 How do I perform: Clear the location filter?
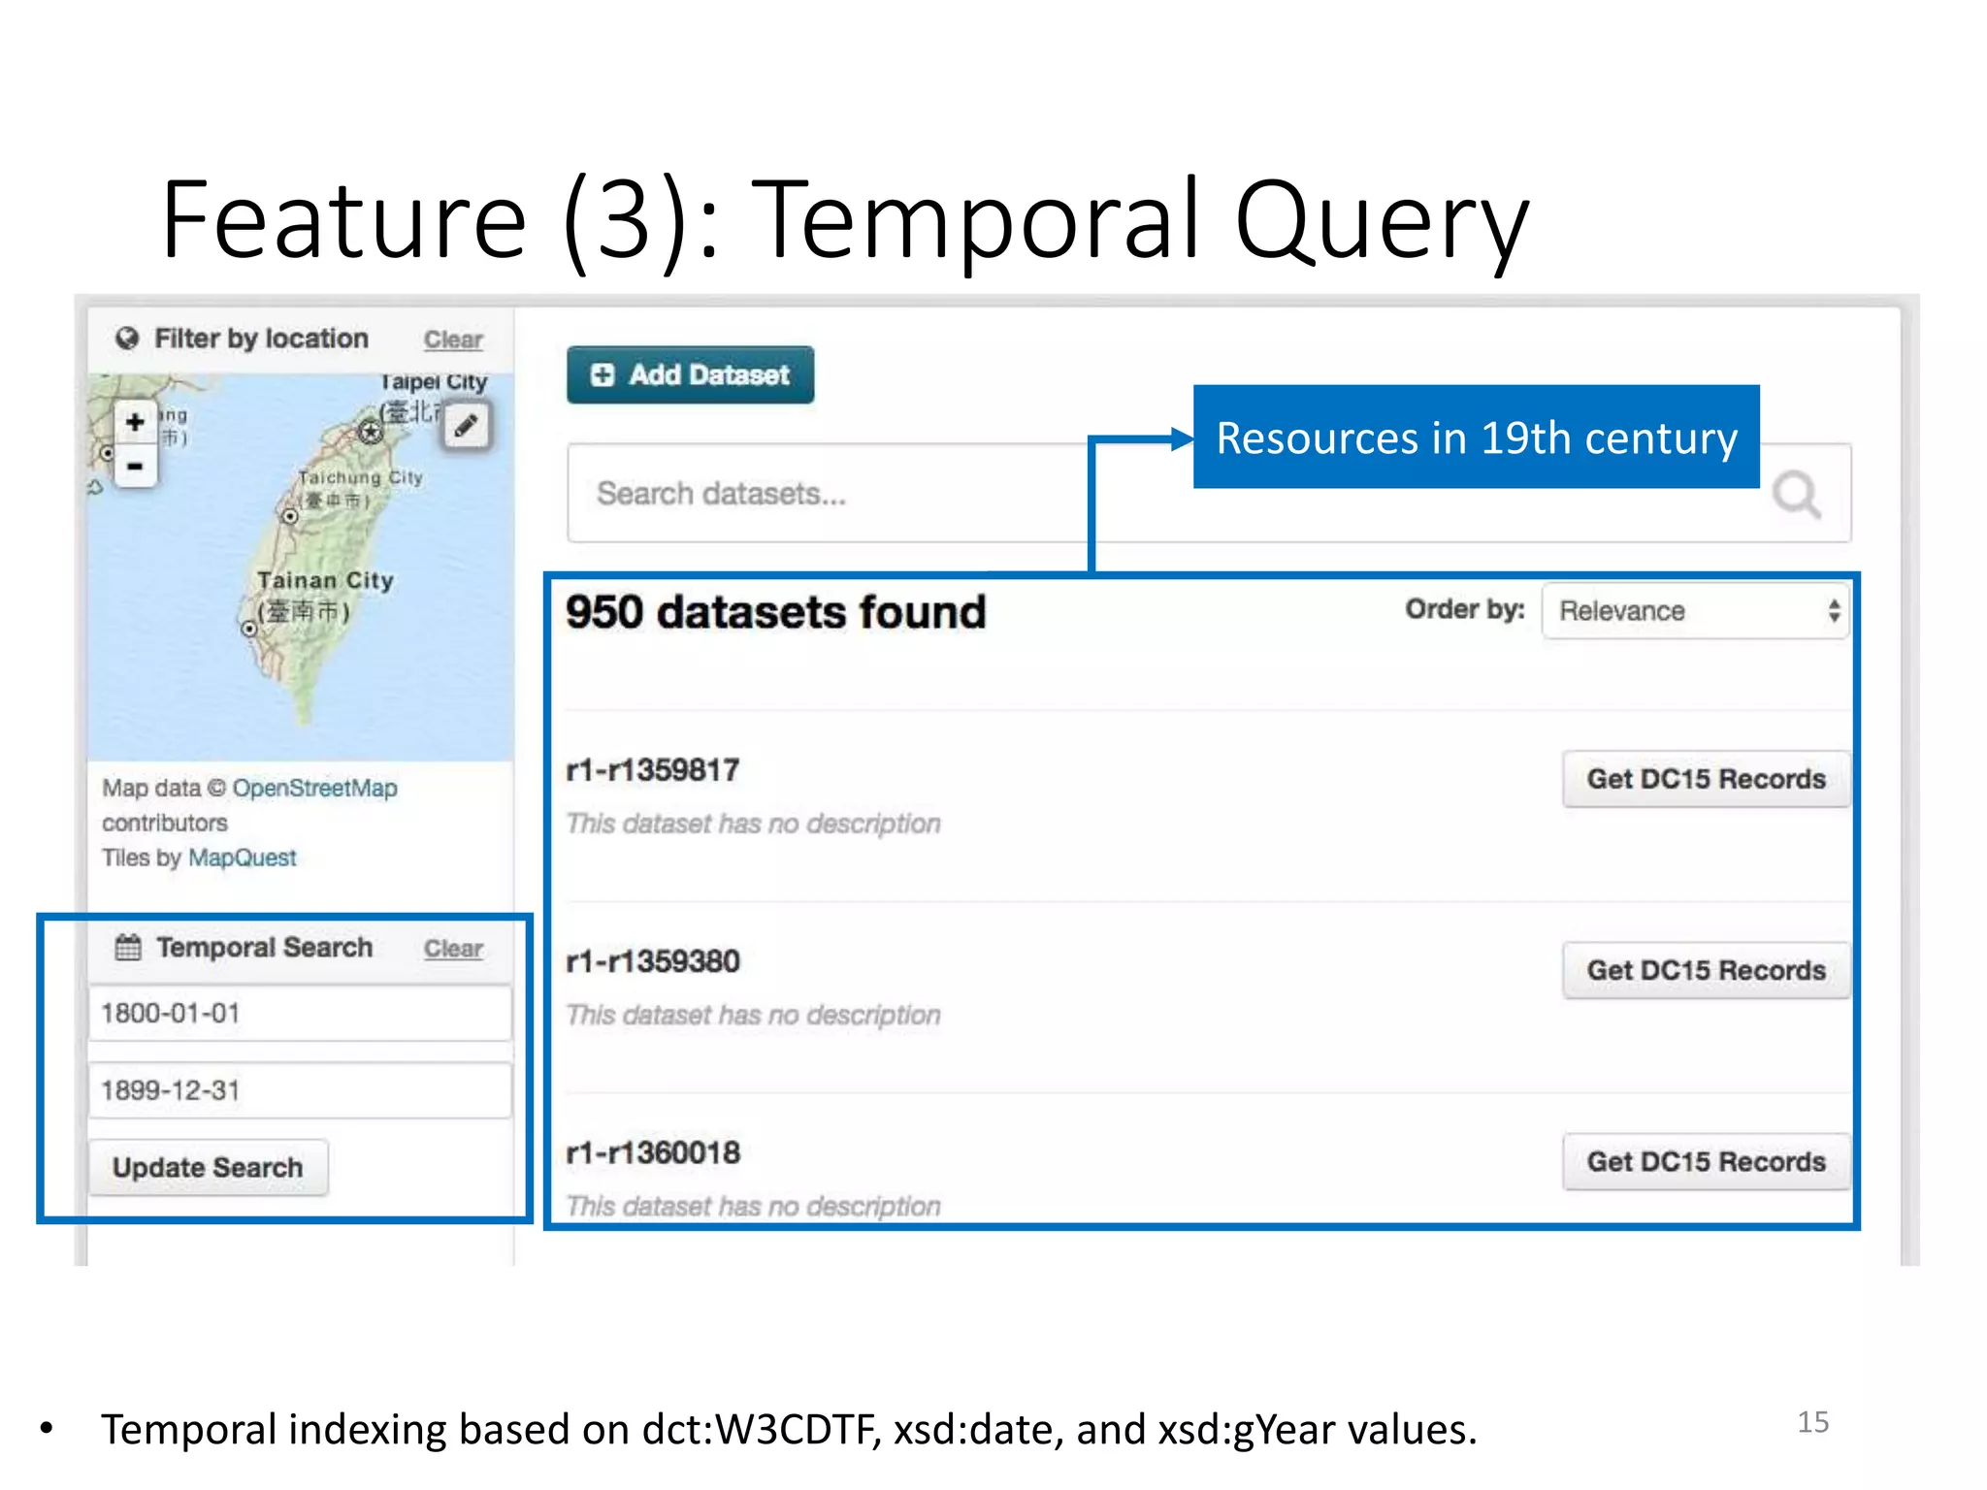(453, 340)
